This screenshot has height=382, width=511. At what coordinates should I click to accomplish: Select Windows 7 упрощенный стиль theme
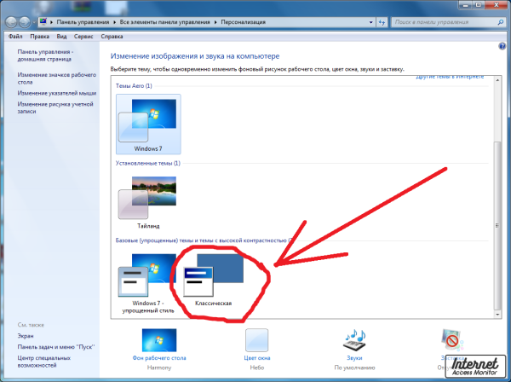pyautogui.click(x=148, y=283)
